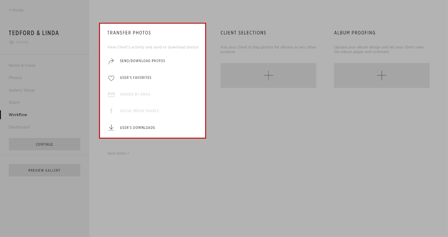Click the ALBUM PROOFING heading
The height and width of the screenshot is (237, 448).
coord(355,33)
